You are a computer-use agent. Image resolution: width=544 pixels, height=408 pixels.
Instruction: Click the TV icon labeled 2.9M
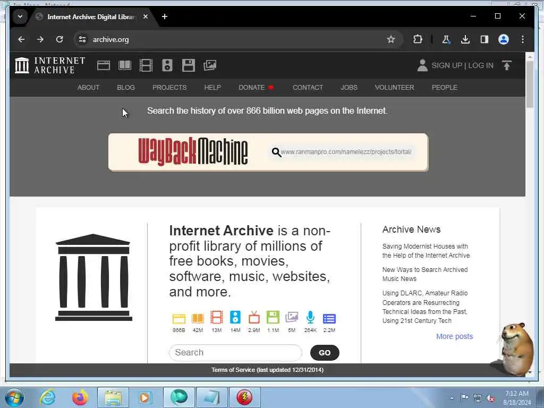pyautogui.click(x=254, y=318)
